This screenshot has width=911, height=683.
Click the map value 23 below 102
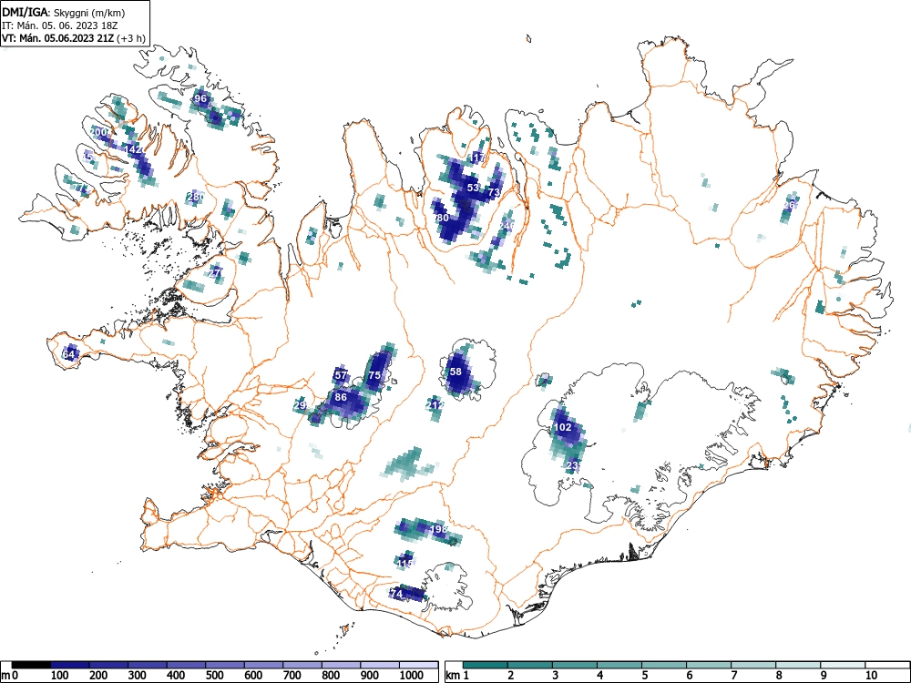[x=572, y=465]
